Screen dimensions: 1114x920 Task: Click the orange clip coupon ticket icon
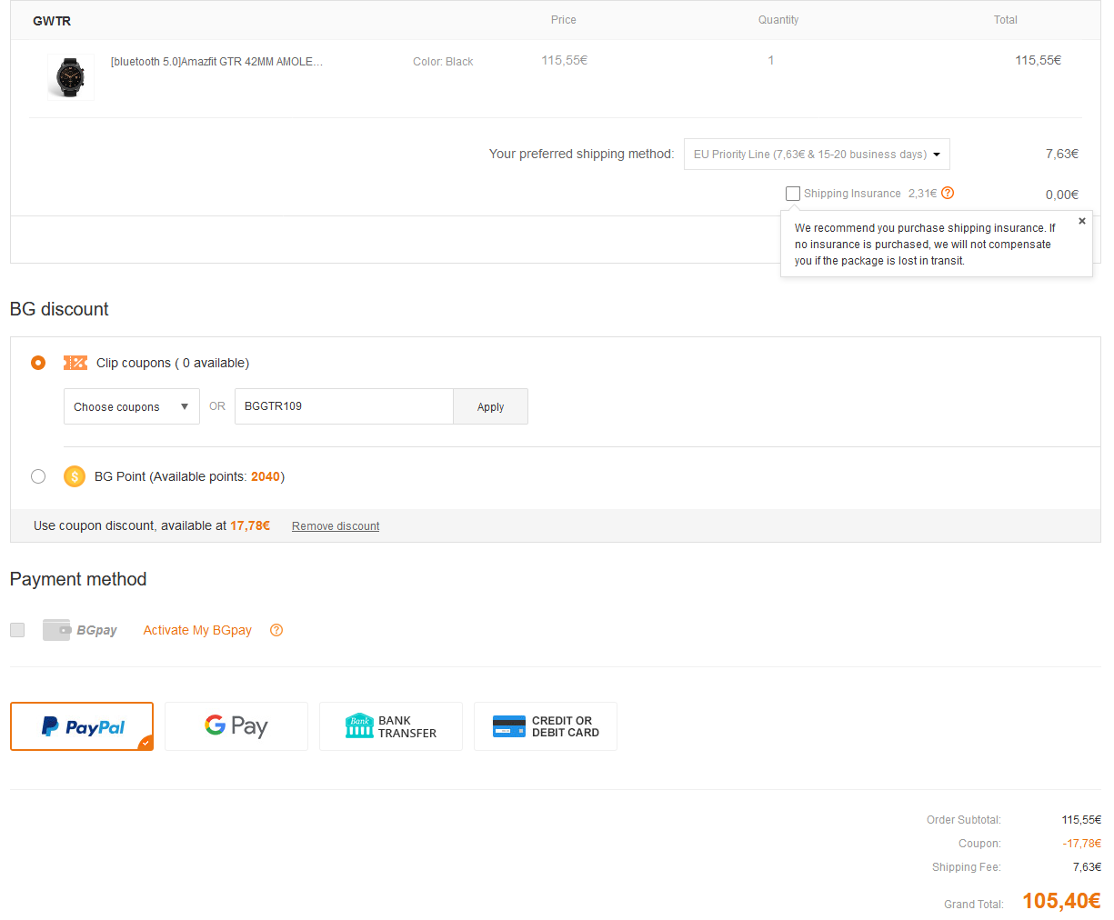pyautogui.click(x=75, y=363)
